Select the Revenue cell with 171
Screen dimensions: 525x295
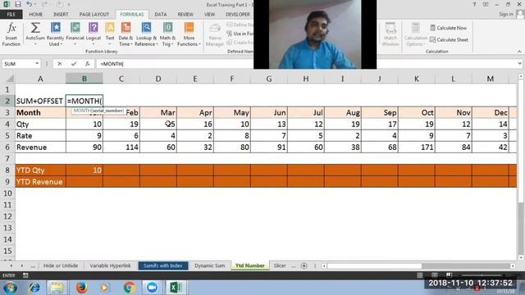tap(417, 147)
